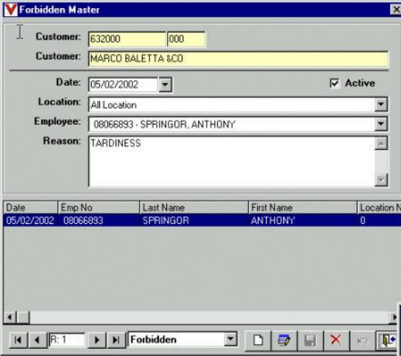Save record using the floppy disk icon
This screenshot has height=356, width=401.
[310, 340]
